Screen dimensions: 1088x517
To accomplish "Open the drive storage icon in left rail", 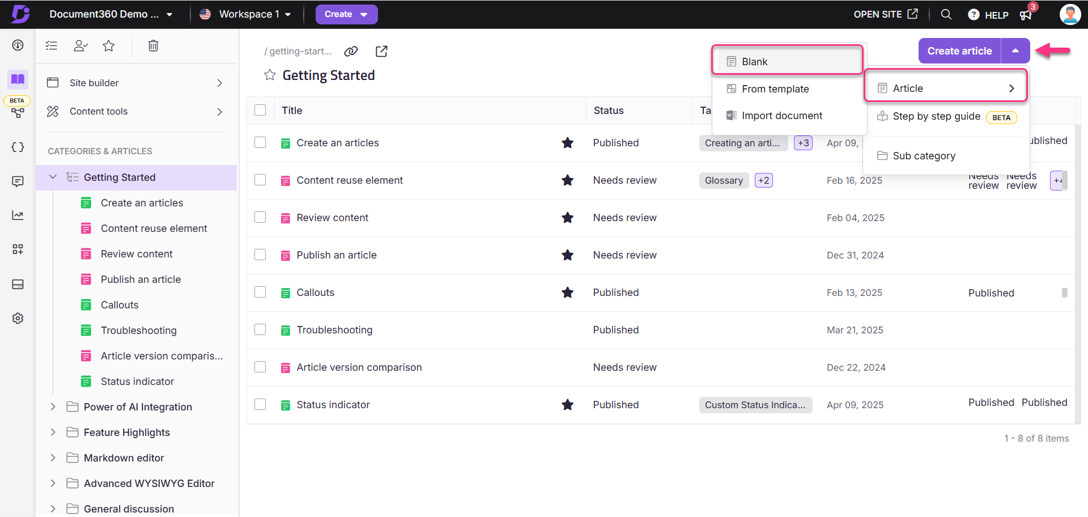I will (18, 284).
